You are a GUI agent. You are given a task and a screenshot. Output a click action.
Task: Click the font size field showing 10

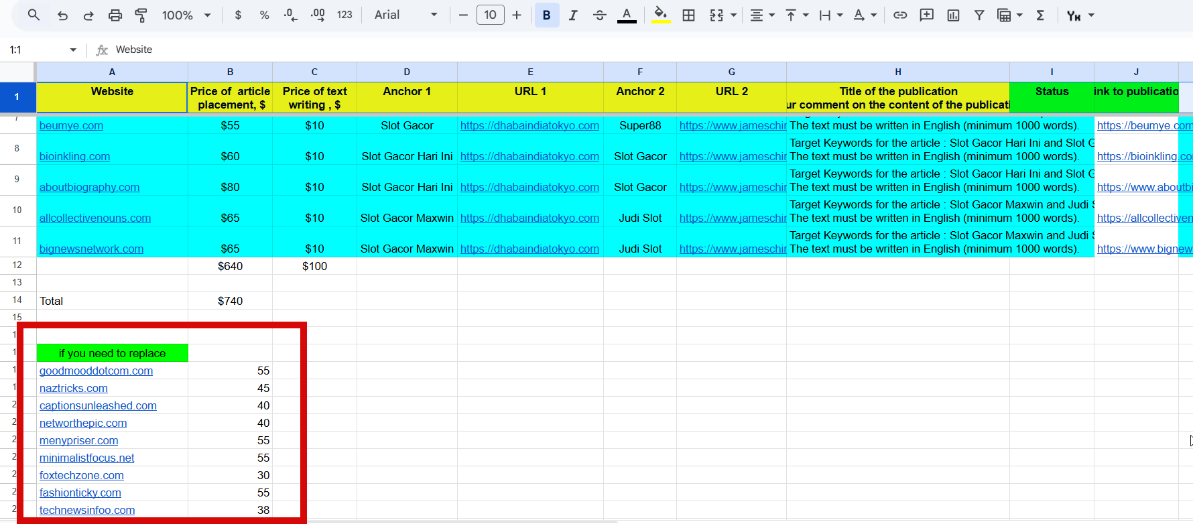pyautogui.click(x=491, y=15)
